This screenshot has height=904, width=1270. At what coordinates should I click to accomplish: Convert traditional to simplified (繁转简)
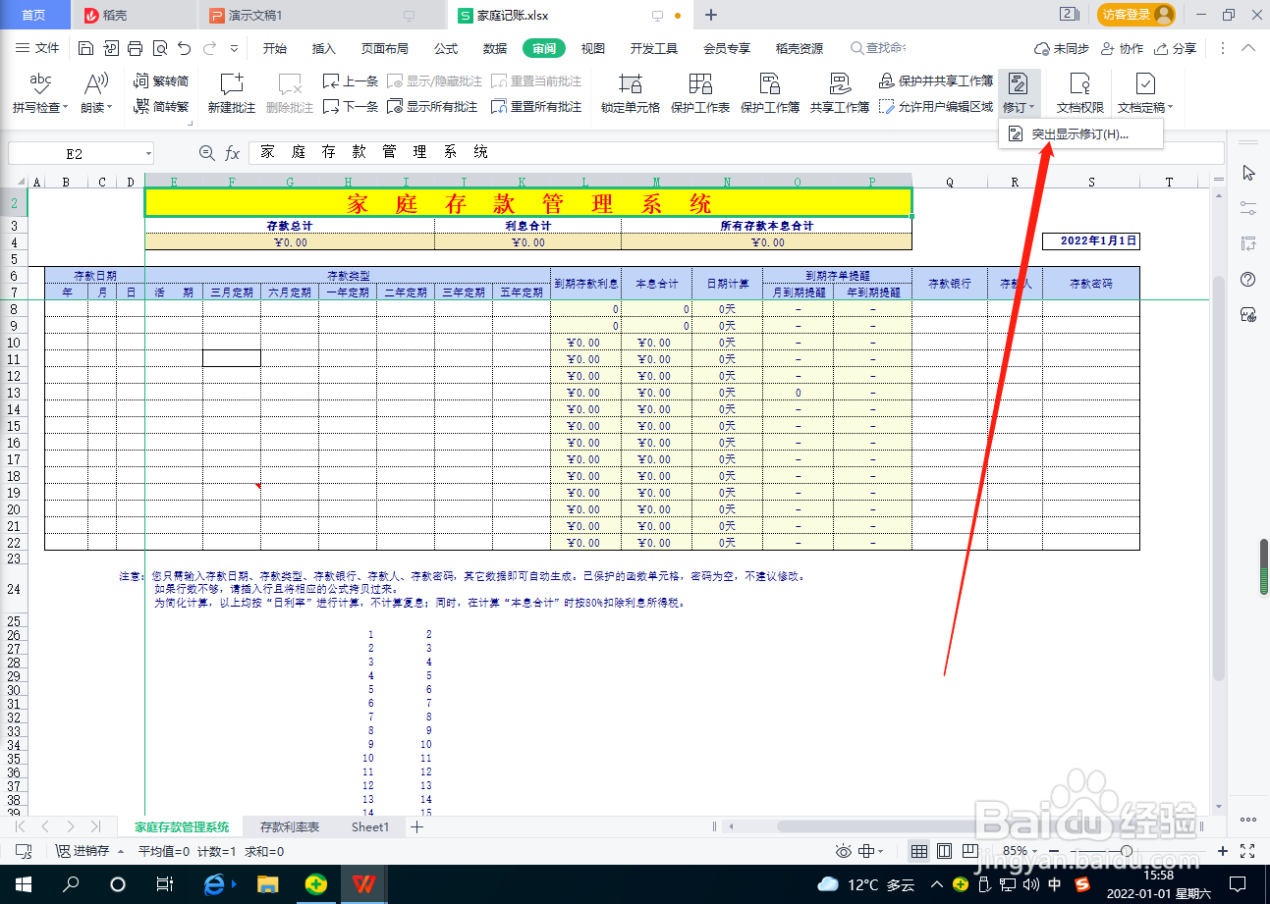tap(161, 81)
